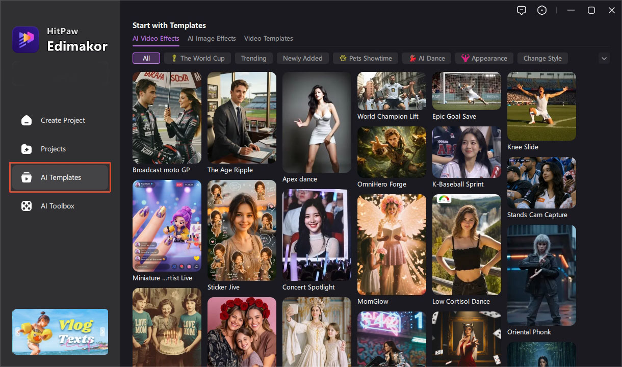Maximize the Edimakor window
Image resolution: width=622 pixels, height=367 pixels.
coord(591,10)
